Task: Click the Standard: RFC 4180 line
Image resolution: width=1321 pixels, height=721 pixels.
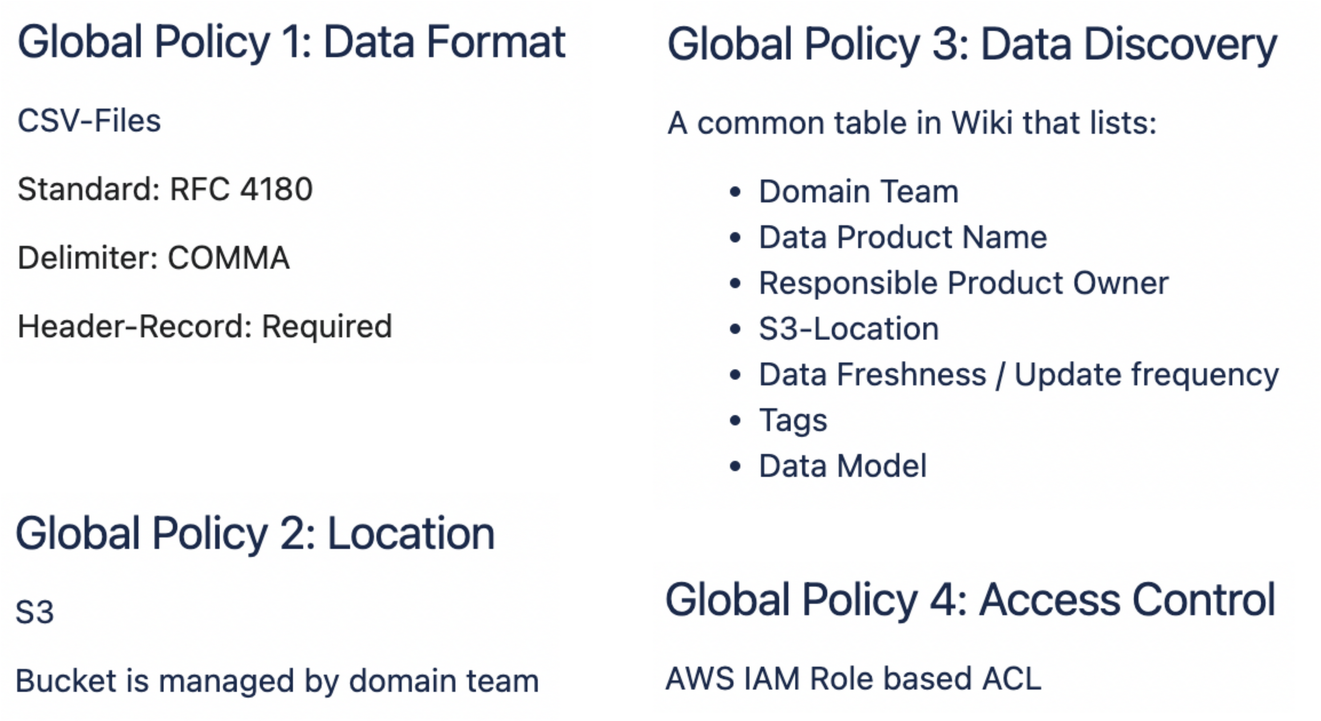Action: tap(165, 189)
